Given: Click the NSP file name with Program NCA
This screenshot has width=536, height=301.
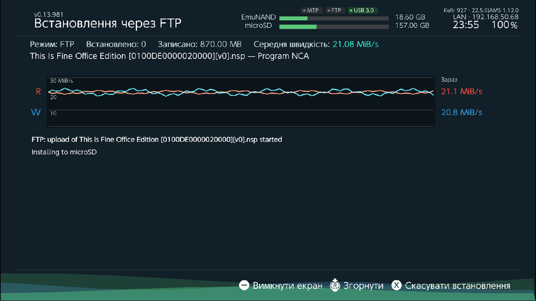Looking at the screenshot, I should click(170, 56).
